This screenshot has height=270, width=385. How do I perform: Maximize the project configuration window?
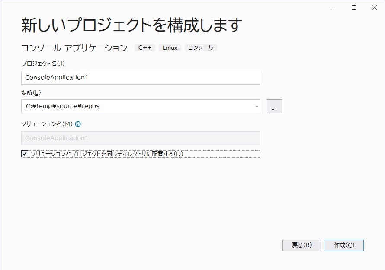[354, 7]
